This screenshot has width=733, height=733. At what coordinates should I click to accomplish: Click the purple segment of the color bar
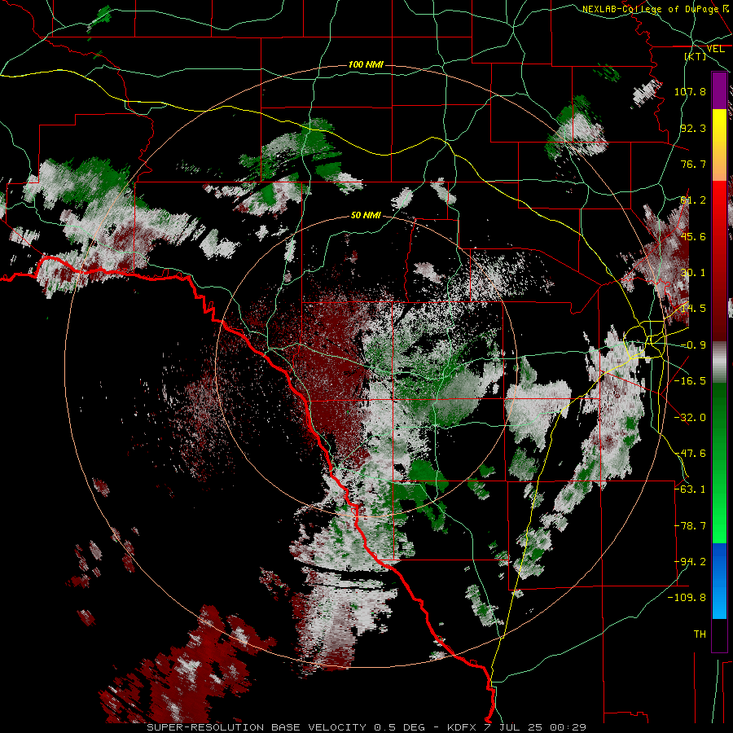(719, 90)
